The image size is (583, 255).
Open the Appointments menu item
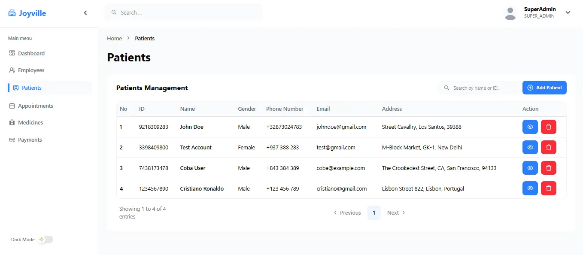(x=35, y=106)
